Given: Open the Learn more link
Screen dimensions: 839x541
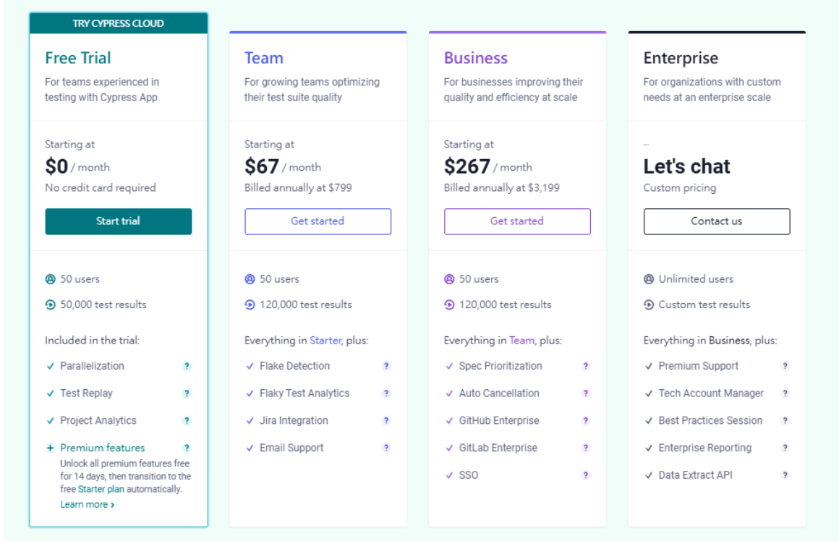Looking at the screenshot, I should [x=87, y=505].
